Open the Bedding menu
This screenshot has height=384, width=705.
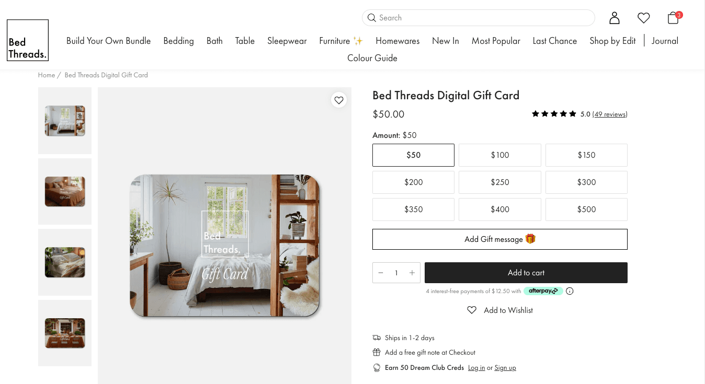pyautogui.click(x=178, y=41)
